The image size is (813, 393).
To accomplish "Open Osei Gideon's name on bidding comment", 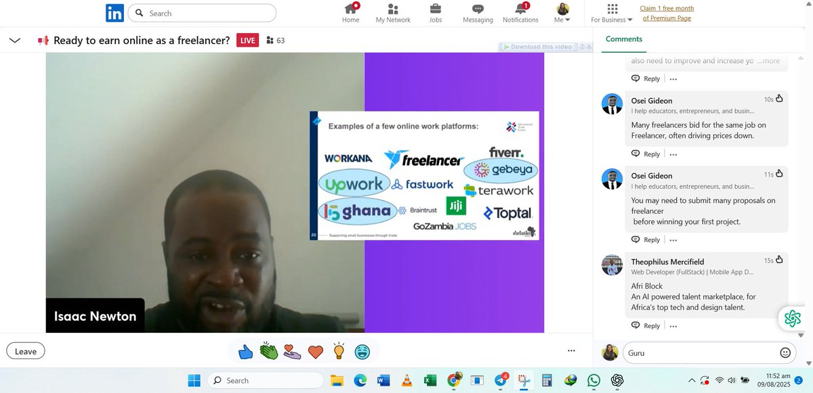I will coord(652,101).
